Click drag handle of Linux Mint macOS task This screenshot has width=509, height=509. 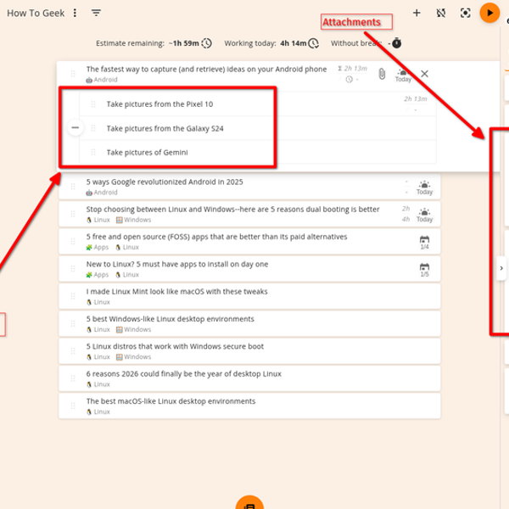click(x=73, y=296)
